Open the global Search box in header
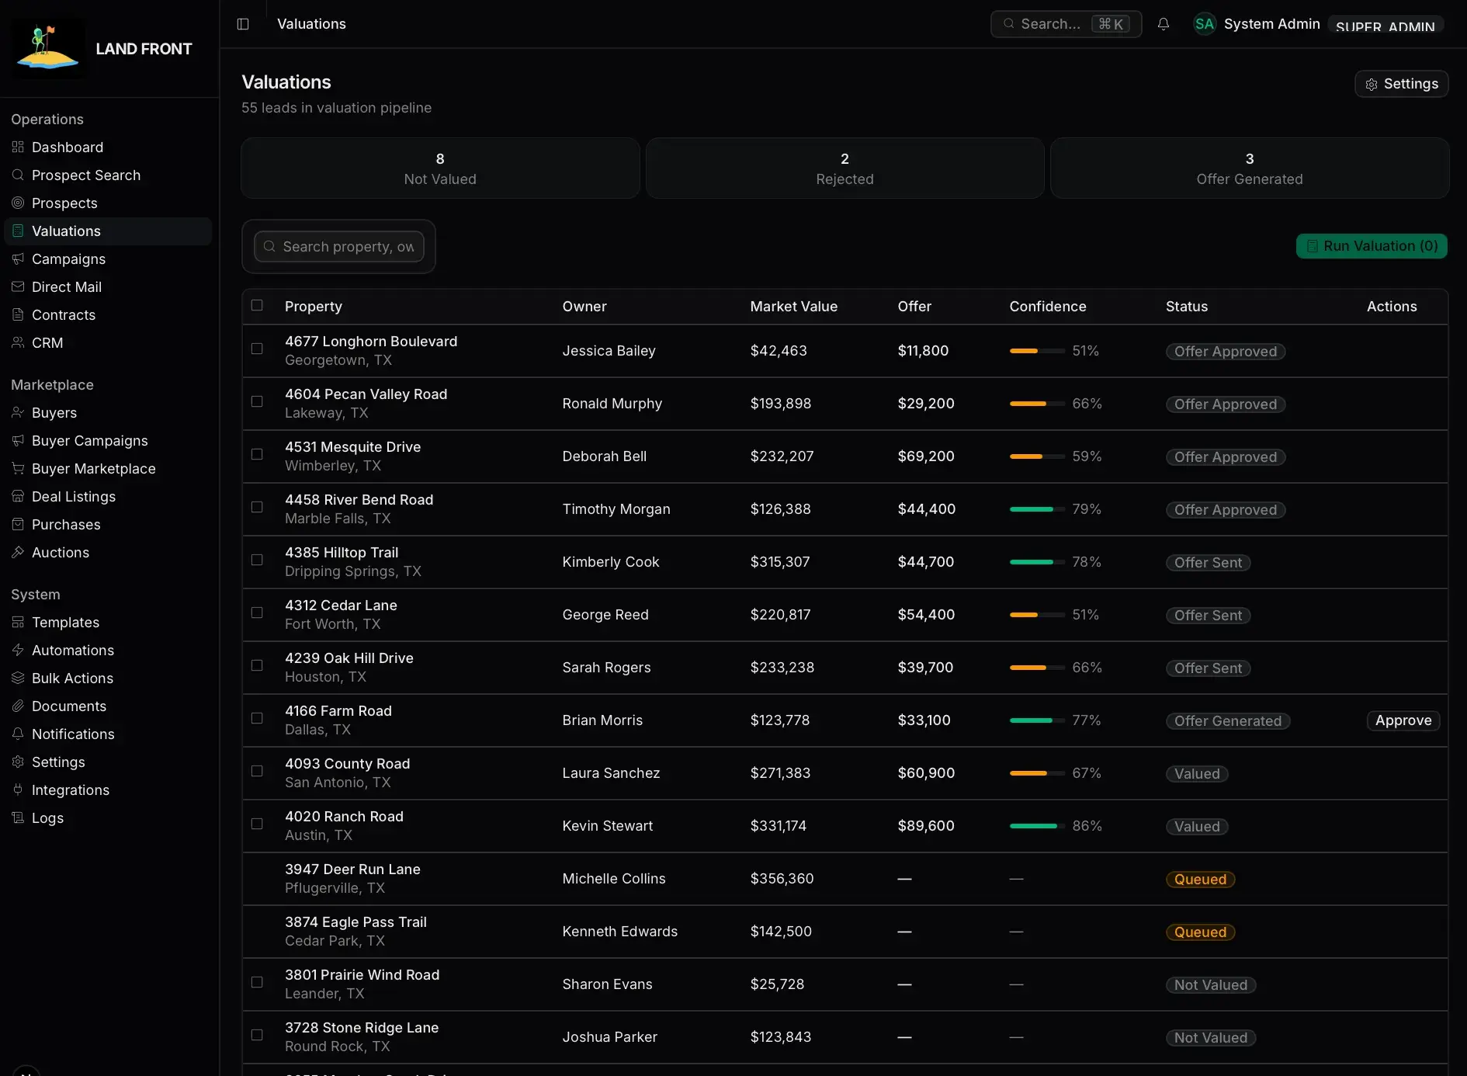This screenshot has height=1076, width=1467. click(1066, 24)
